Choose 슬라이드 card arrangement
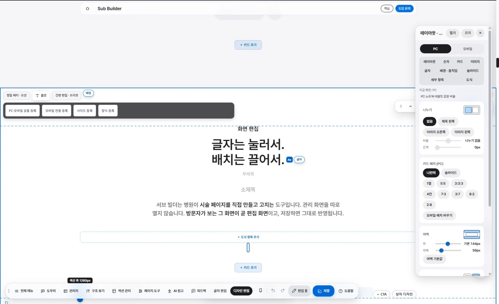 tap(450, 173)
